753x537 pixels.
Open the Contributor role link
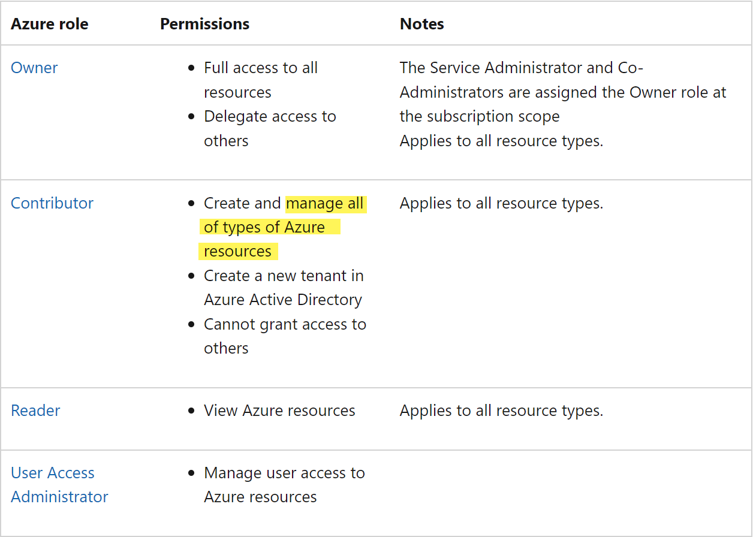click(x=52, y=203)
